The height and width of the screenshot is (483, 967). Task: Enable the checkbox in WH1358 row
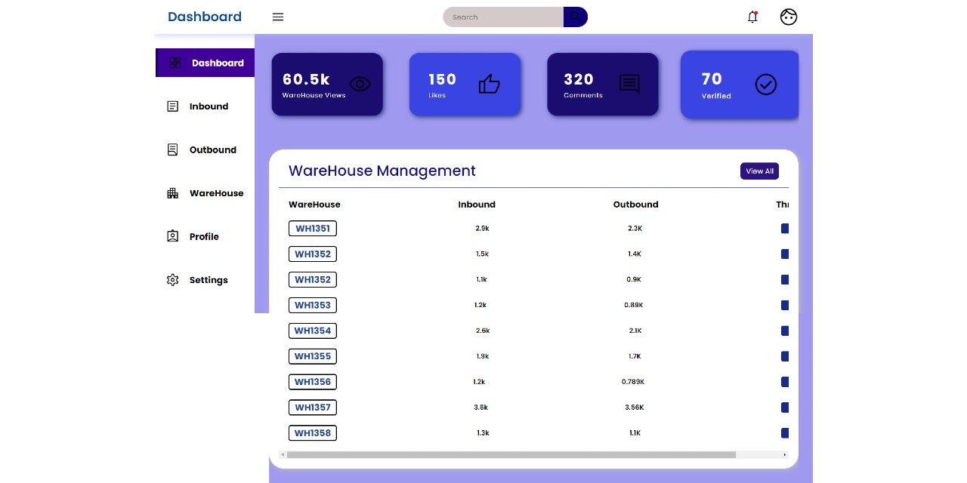coord(785,432)
